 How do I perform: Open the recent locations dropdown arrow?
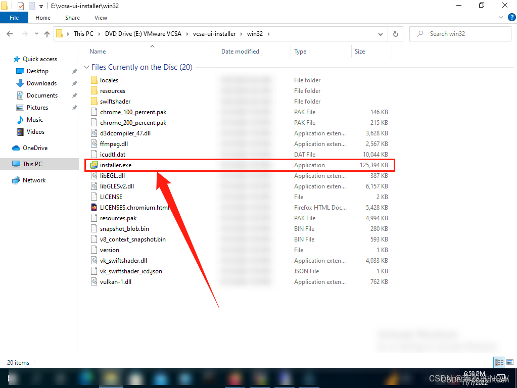click(x=36, y=34)
